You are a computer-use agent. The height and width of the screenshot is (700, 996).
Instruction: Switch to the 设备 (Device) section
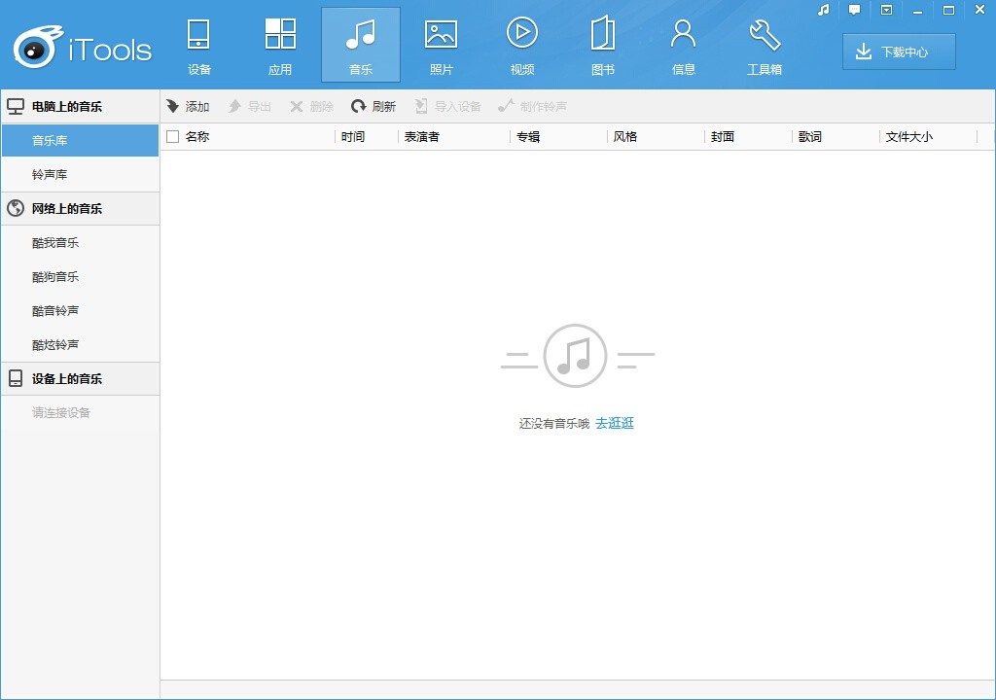coord(199,45)
